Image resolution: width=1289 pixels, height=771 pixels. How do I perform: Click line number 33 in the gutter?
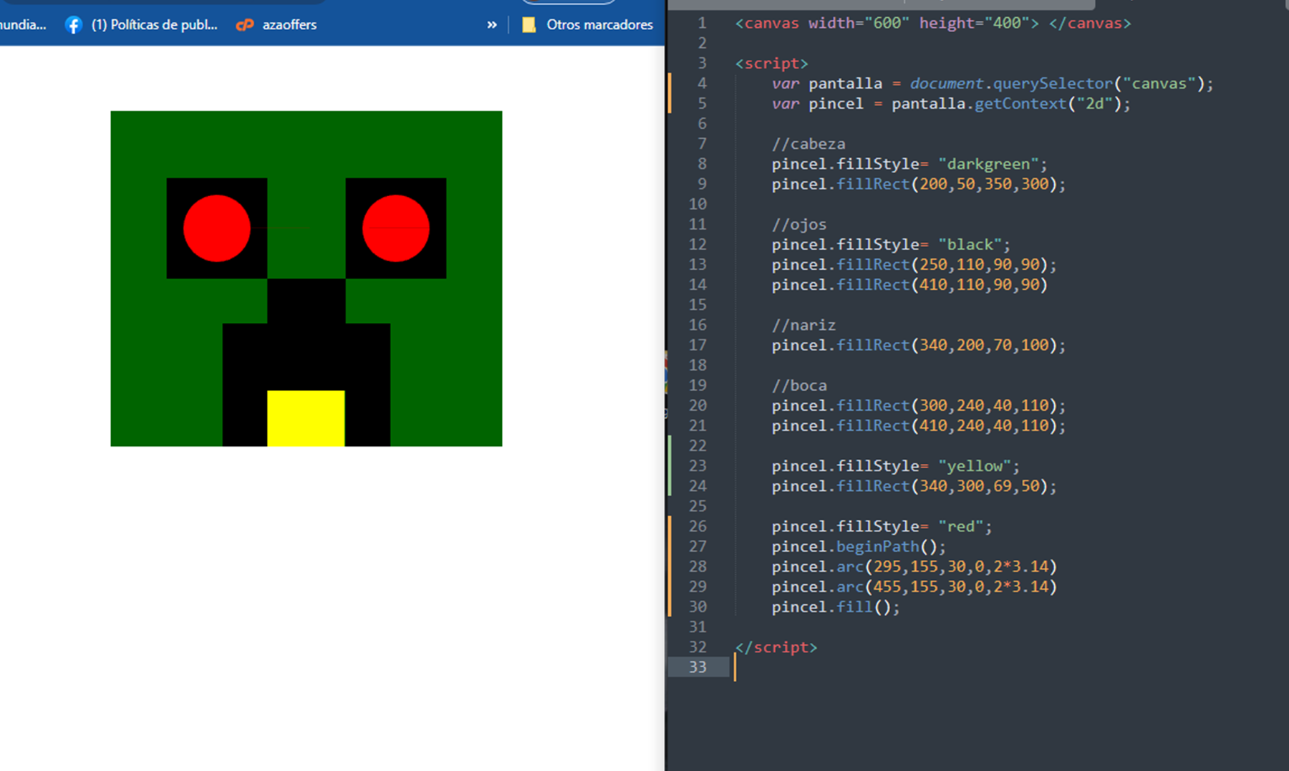(x=697, y=667)
